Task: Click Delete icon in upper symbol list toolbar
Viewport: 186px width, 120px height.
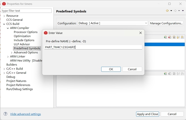Action: tap(169, 37)
